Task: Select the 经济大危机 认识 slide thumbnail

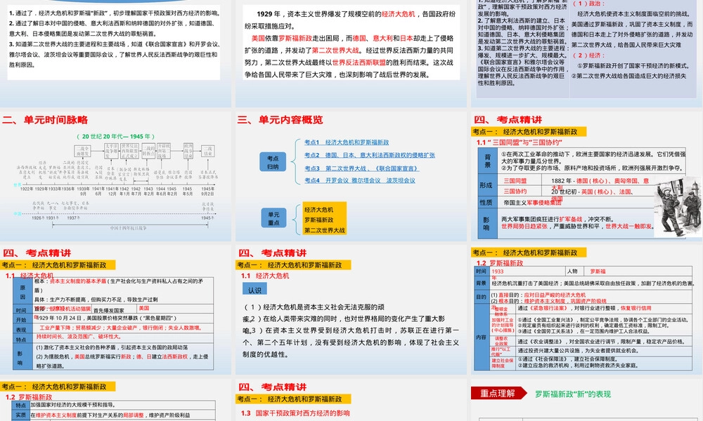Action: click(x=351, y=309)
